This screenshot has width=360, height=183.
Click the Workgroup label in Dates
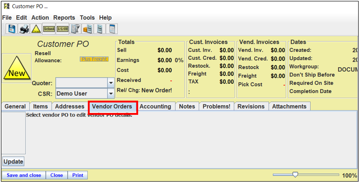click(304, 67)
